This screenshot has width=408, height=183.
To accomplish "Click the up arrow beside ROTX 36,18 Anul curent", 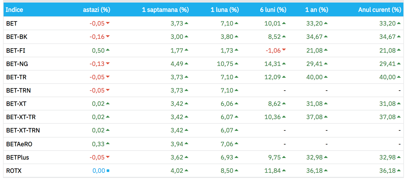I will [399, 170].
